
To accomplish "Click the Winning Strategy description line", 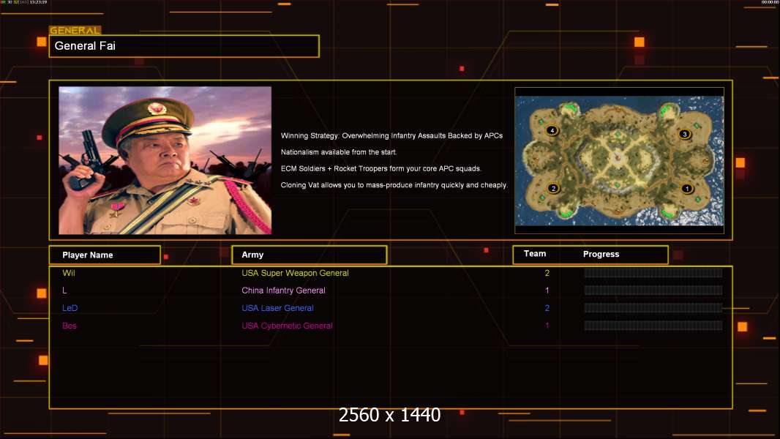I will point(391,136).
